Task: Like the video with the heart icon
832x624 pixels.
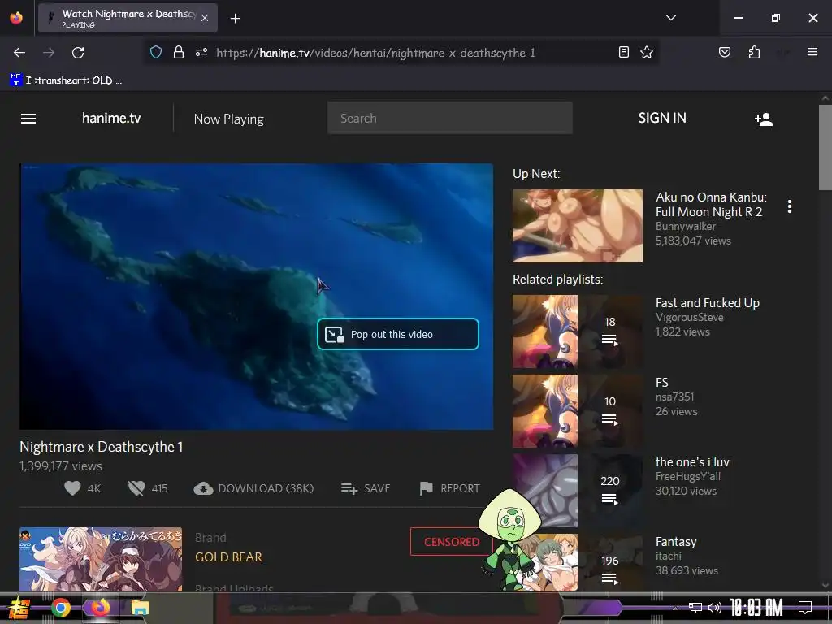Action: [x=72, y=488]
